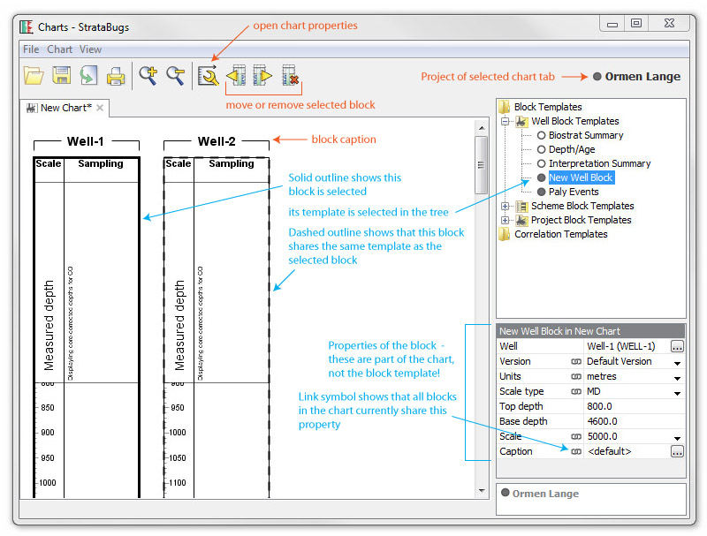Screen dimensions: 707x536
Task: Collapse the Well Block Templates node
Action: coord(505,121)
